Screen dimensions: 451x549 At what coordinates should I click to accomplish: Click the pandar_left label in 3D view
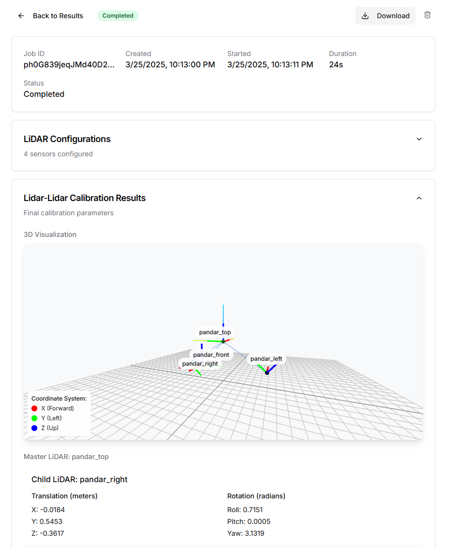266,358
